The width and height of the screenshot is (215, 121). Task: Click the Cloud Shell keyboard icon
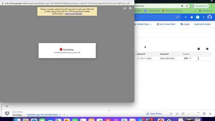pyautogui.click(x=171, y=114)
